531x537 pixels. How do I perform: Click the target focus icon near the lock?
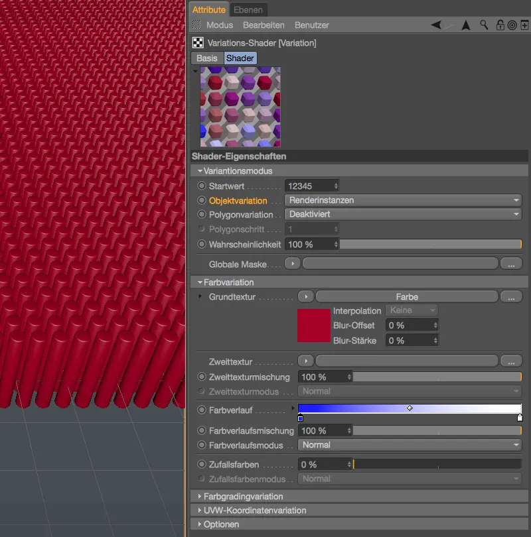point(511,25)
